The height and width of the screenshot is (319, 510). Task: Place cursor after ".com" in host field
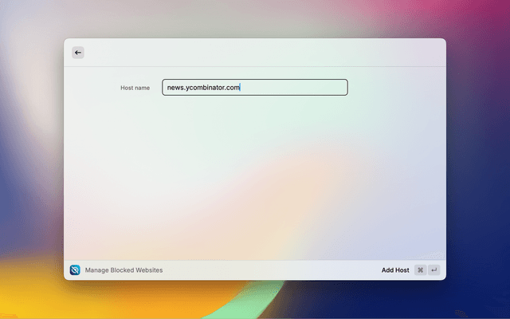coord(241,88)
